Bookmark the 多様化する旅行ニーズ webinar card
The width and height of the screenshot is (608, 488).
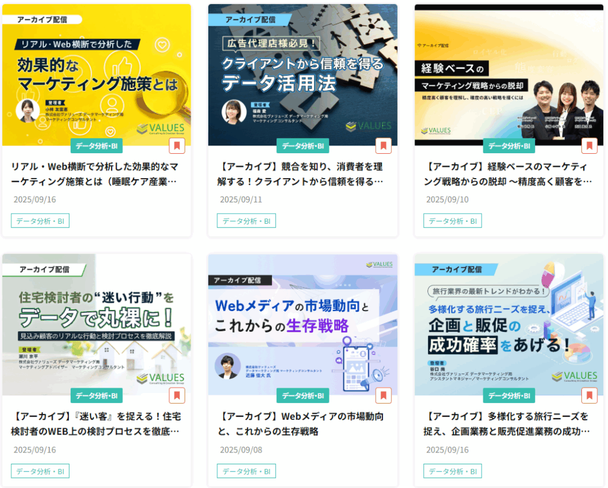[589, 395]
